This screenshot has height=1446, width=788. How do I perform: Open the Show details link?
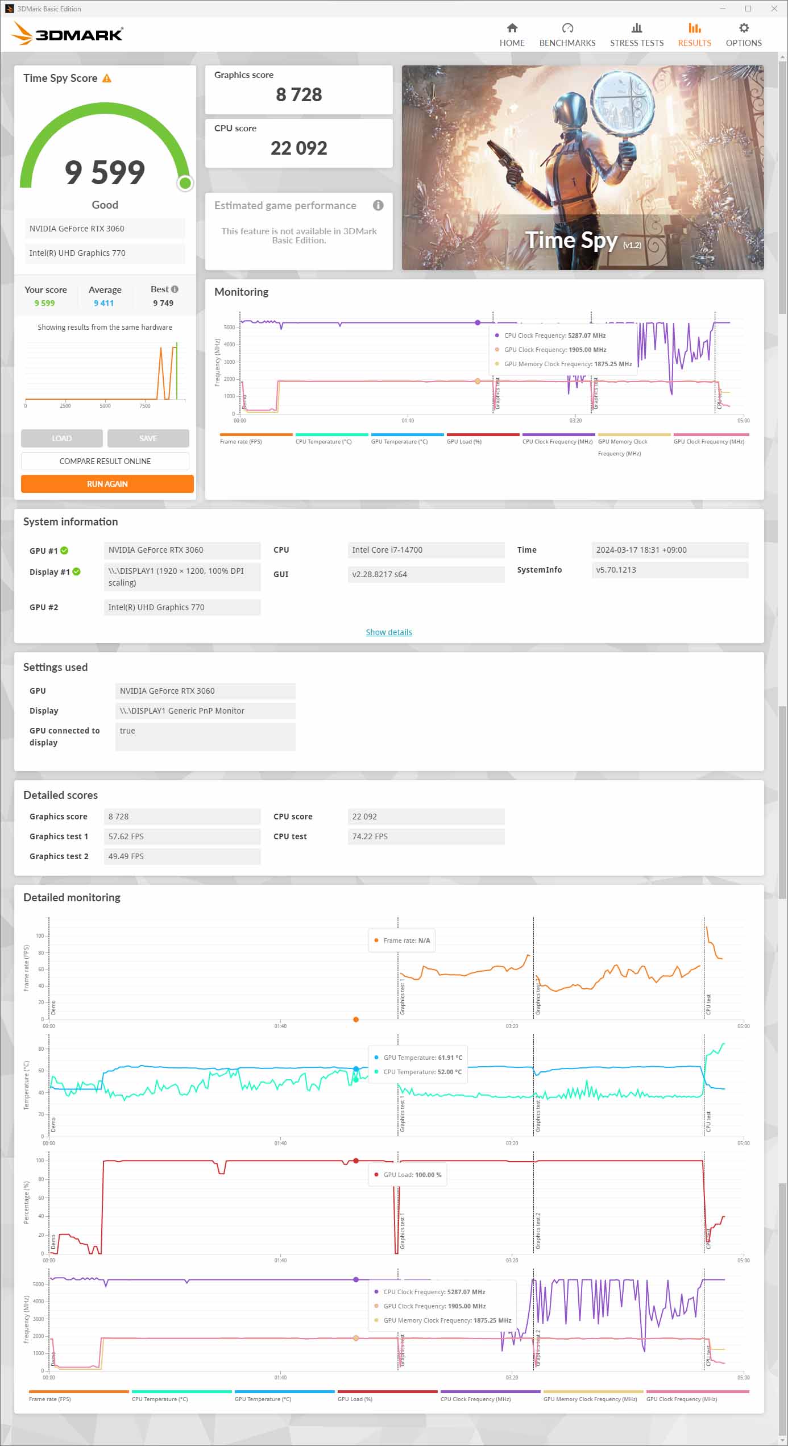pyautogui.click(x=389, y=632)
